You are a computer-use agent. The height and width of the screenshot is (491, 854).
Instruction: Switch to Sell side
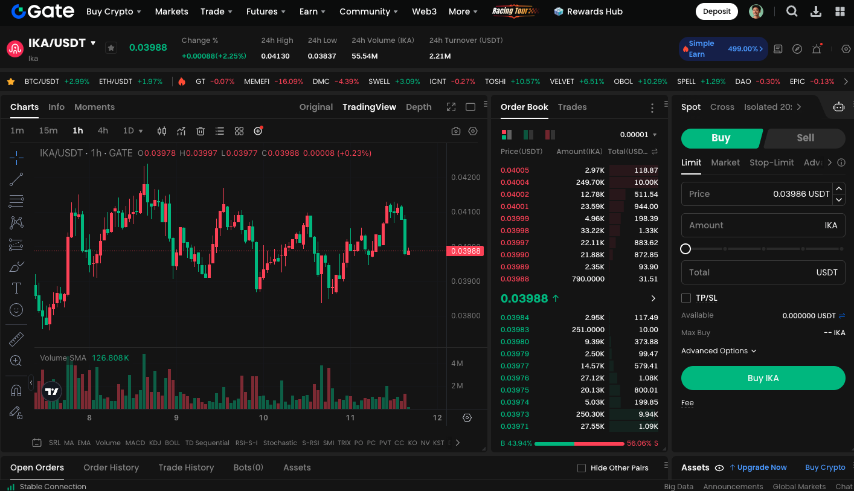pyautogui.click(x=805, y=138)
